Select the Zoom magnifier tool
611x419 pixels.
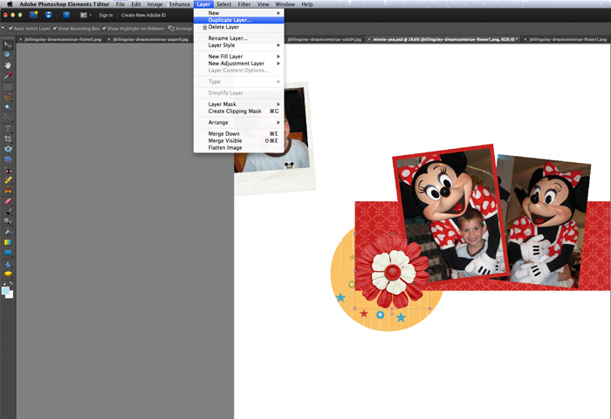click(8, 55)
